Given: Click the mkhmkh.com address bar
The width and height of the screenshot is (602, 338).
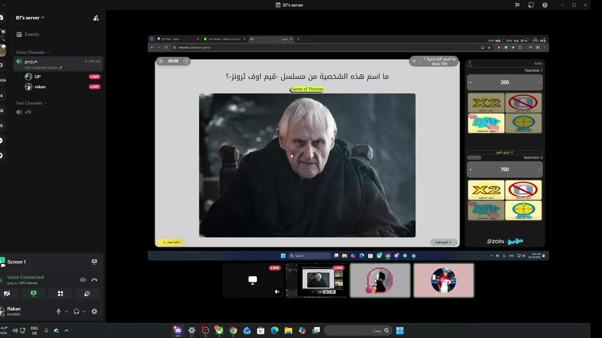Looking at the screenshot, I should pyautogui.click(x=325, y=47).
